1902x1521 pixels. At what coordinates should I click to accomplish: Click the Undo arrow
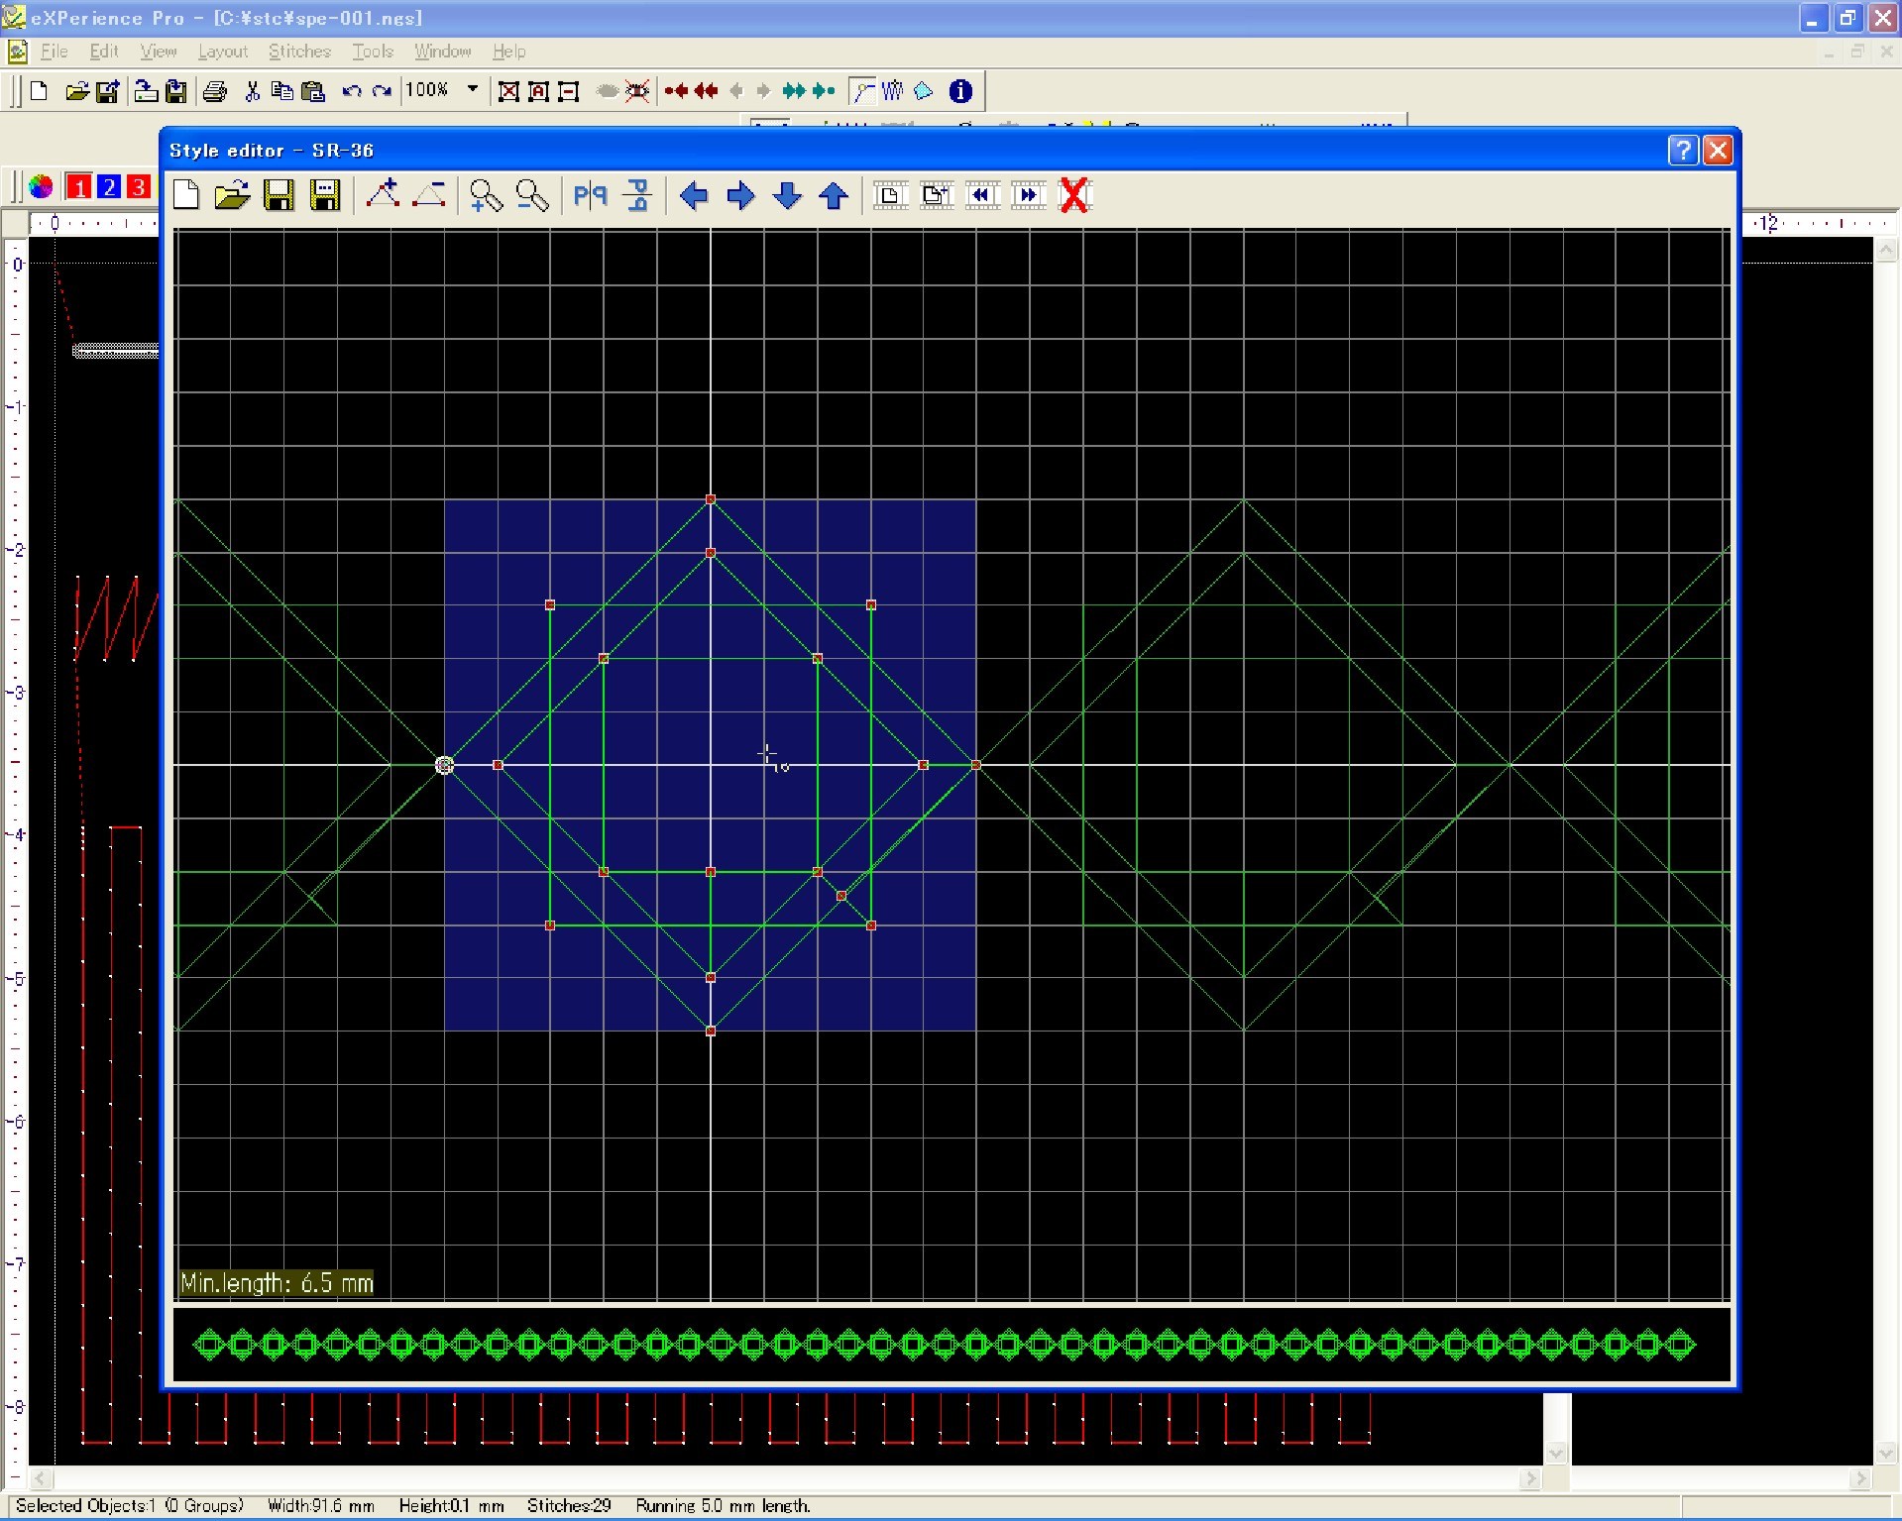[351, 91]
